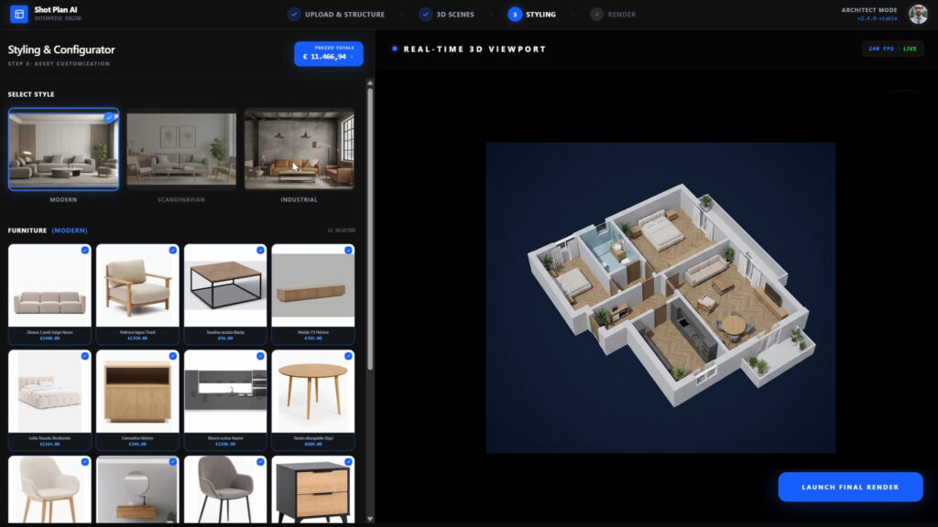Go to the Render step label
Screen dimensions: 938x527
click(x=622, y=15)
